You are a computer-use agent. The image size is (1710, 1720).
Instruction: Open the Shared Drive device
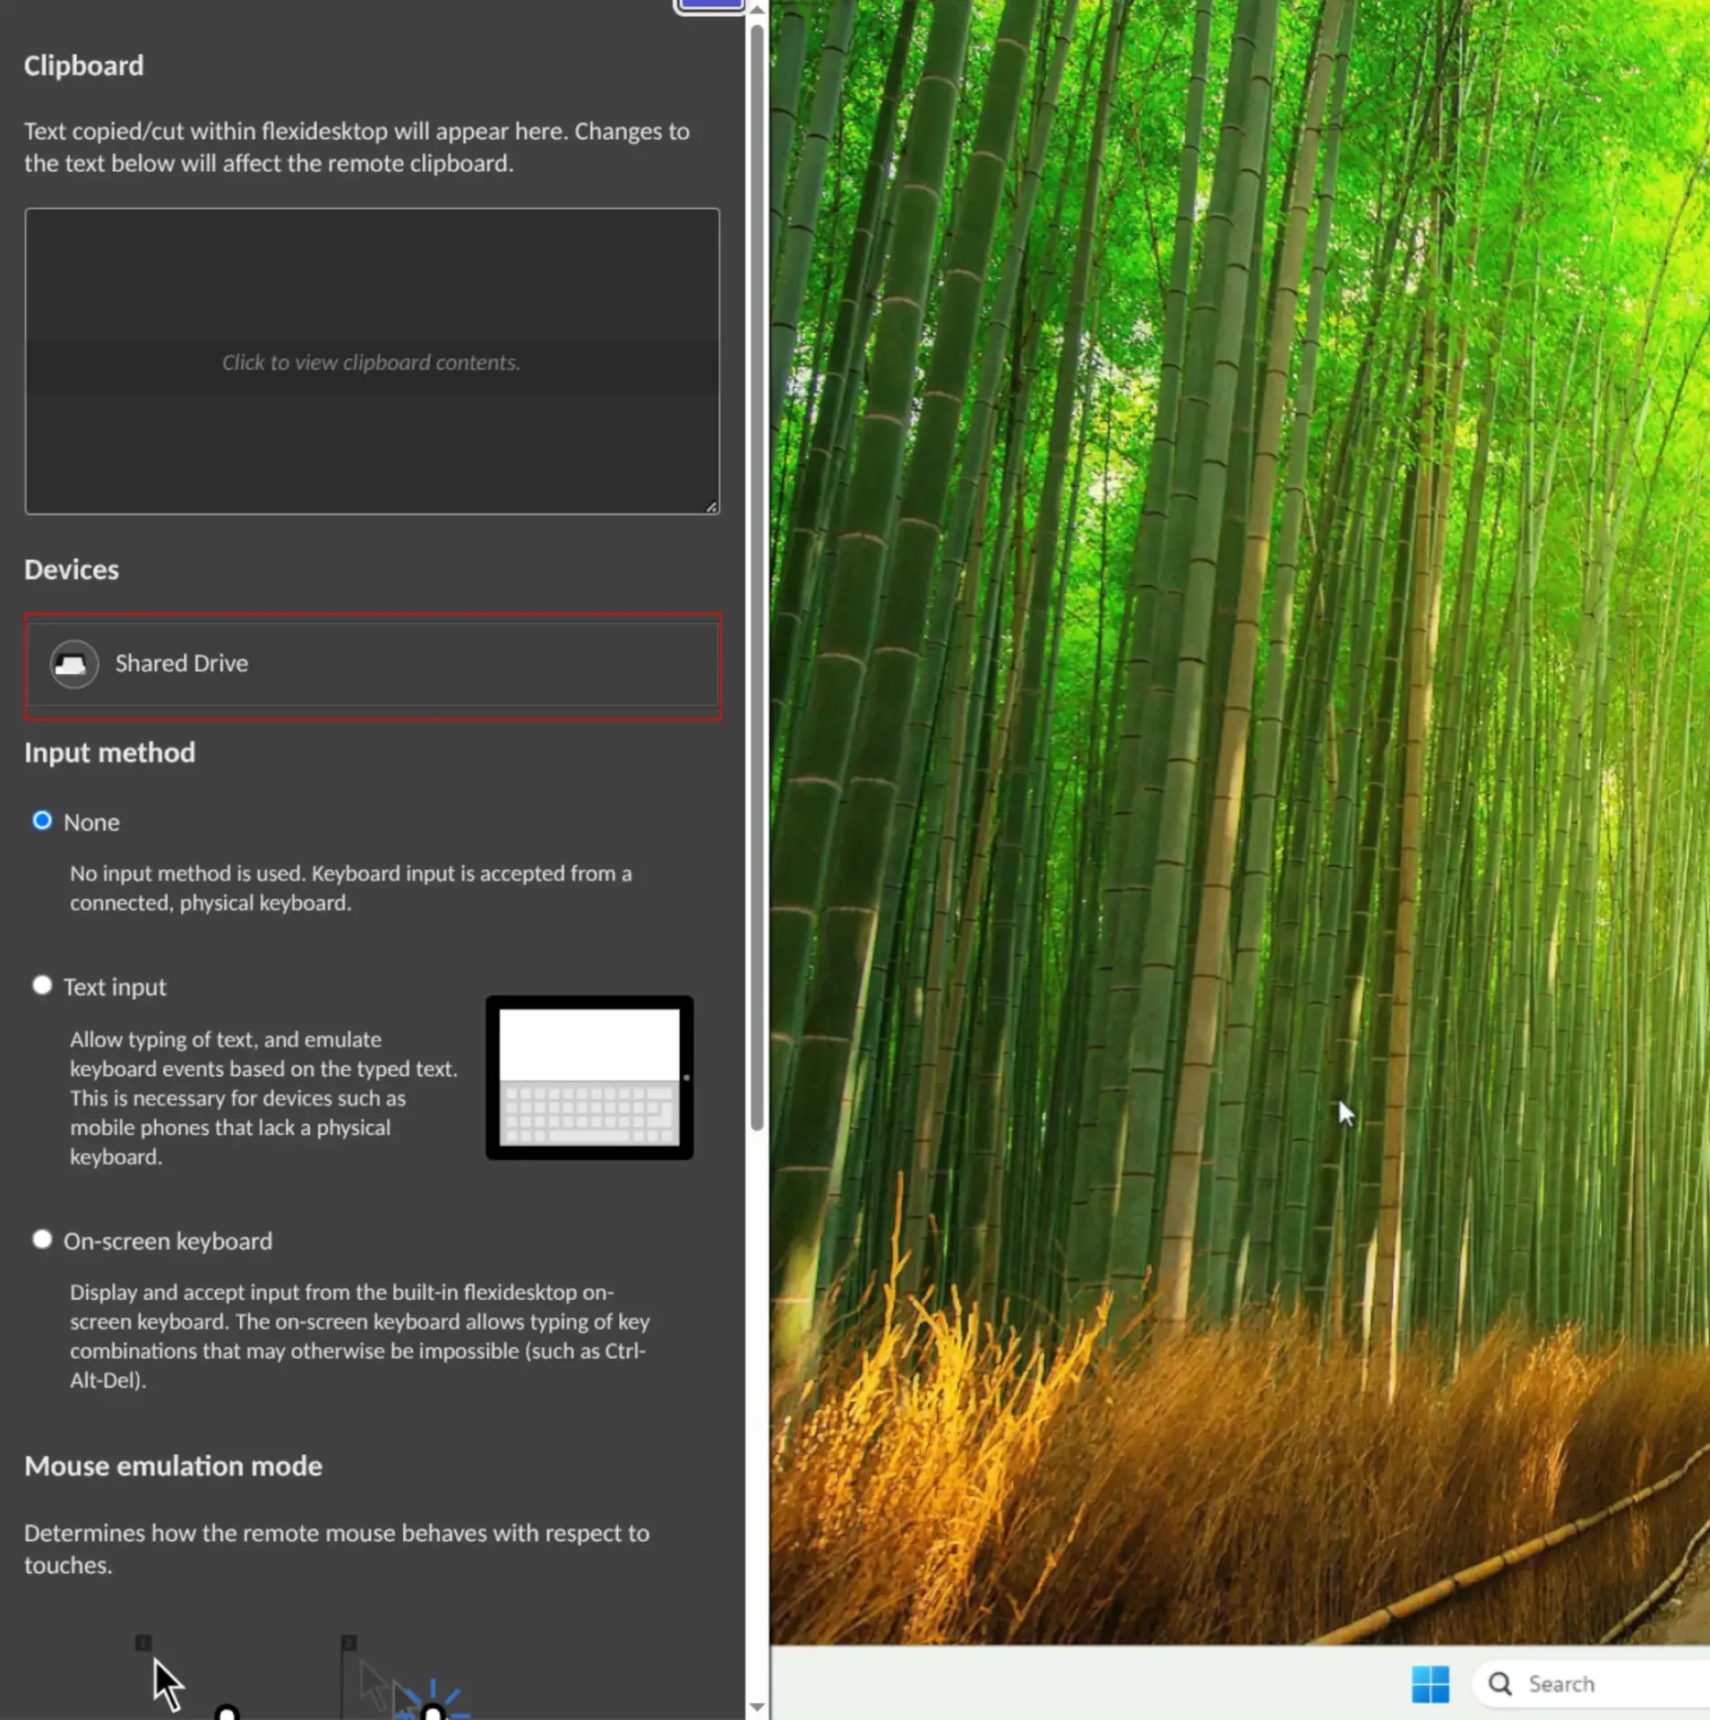[x=373, y=664]
